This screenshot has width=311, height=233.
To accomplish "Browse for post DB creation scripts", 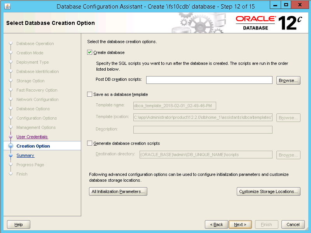I will point(288,80).
